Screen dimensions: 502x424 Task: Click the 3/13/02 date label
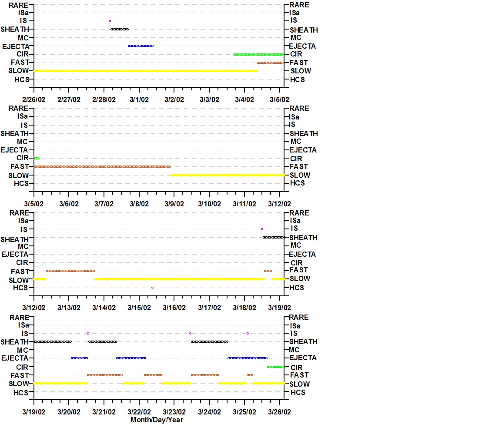(x=69, y=308)
